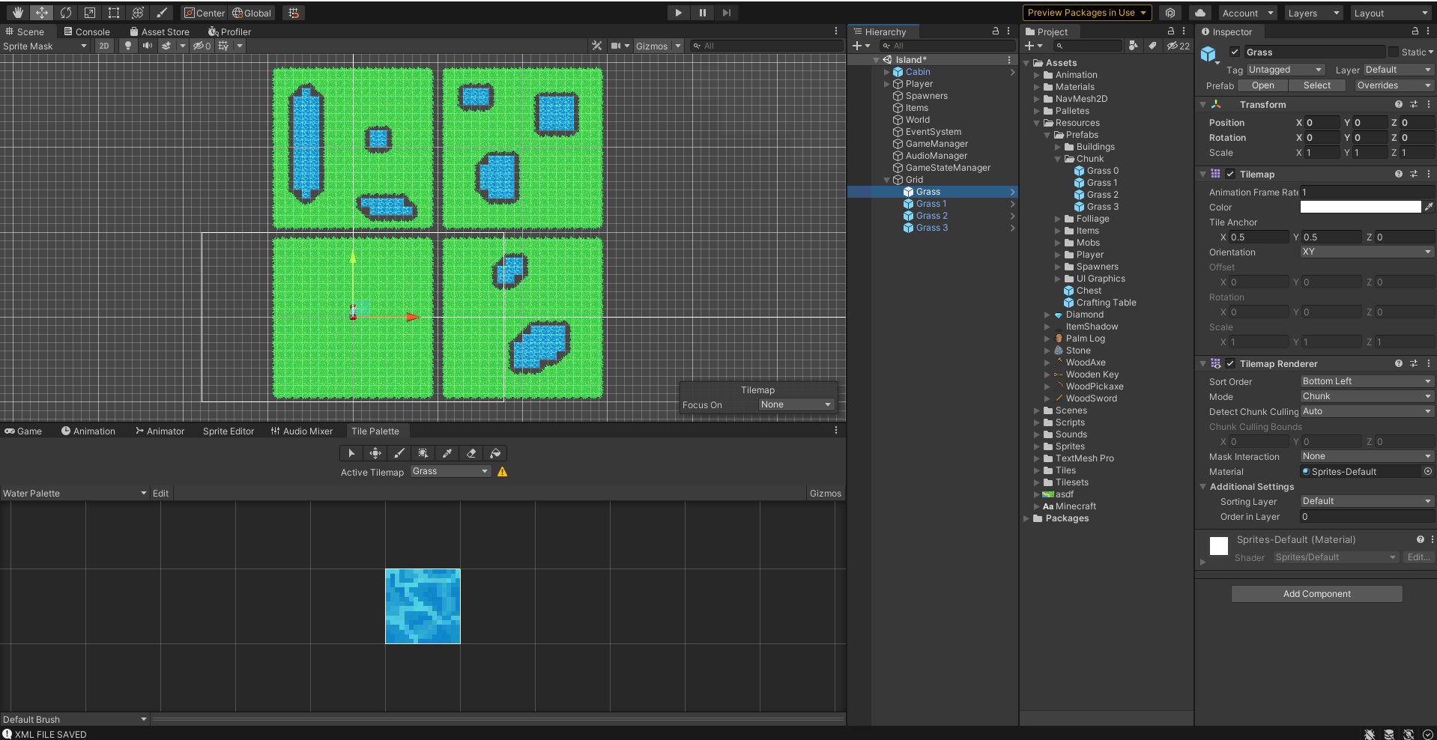Collapse the Grid object in Hierarchy
This screenshot has width=1437, height=740.
click(887, 180)
